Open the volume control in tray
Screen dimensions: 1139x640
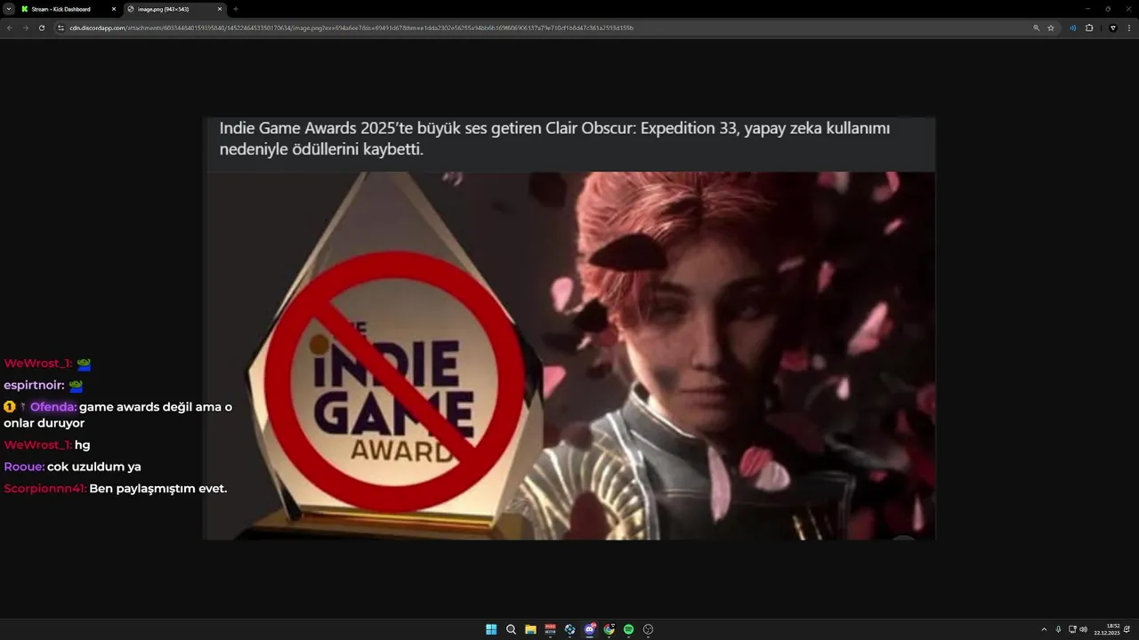1083,629
